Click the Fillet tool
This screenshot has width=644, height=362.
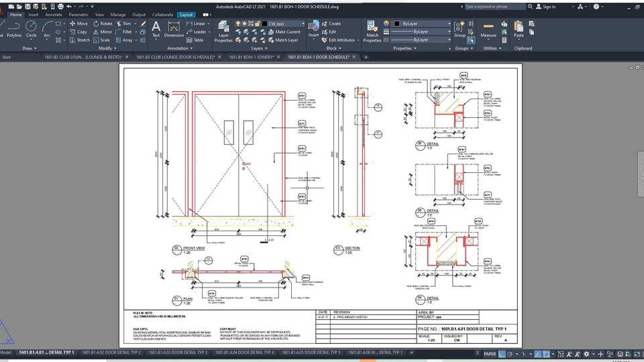(x=123, y=32)
